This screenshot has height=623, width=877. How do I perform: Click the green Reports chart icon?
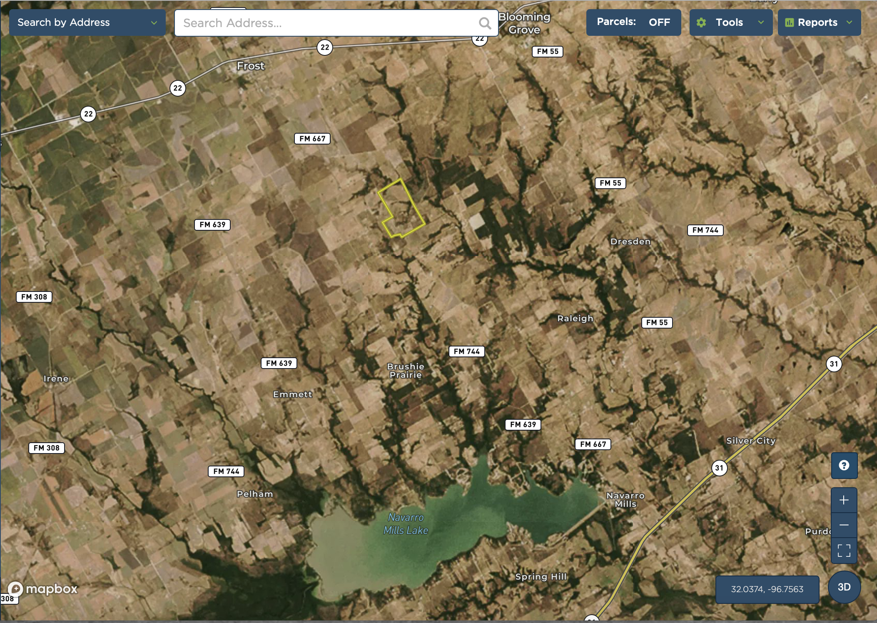789,22
